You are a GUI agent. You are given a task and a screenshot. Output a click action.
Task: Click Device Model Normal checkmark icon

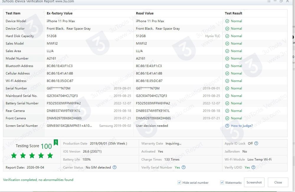click(x=227, y=21)
